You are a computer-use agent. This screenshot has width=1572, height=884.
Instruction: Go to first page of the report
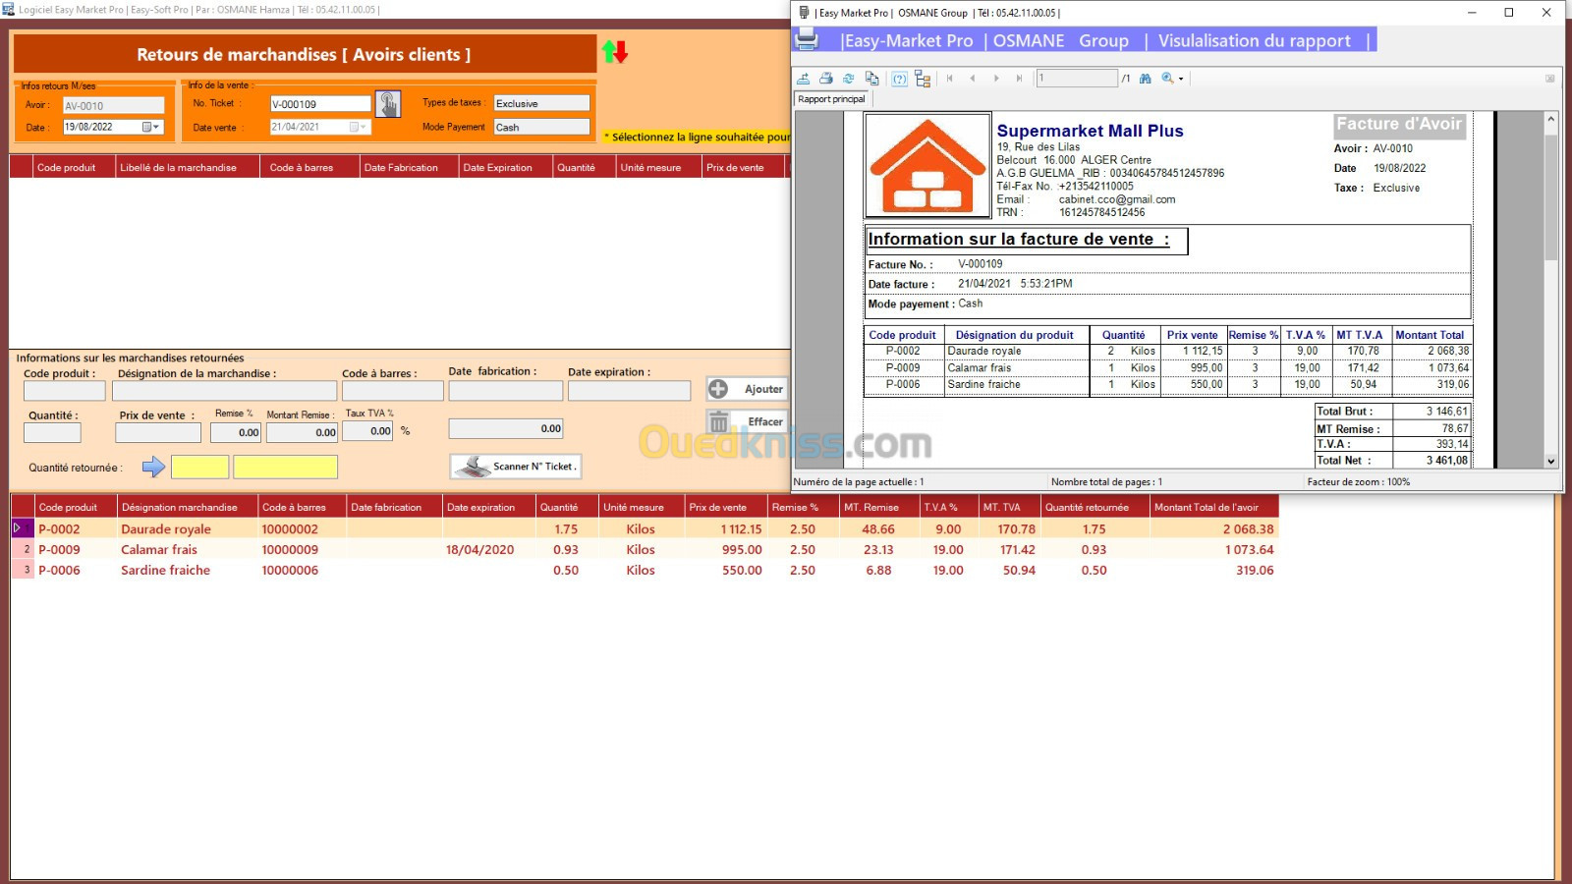[950, 79]
